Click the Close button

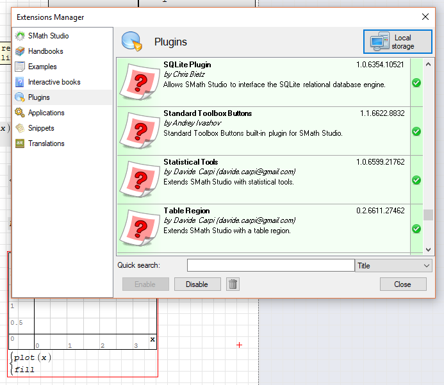(x=402, y=284)
